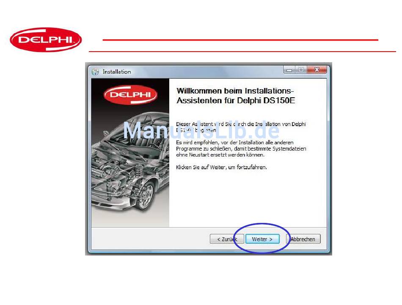Viewport: 402px width, 305px height.
Task: Click the "Dieser Assistent wird Sie" paragraph
Action: pos(240,124)
